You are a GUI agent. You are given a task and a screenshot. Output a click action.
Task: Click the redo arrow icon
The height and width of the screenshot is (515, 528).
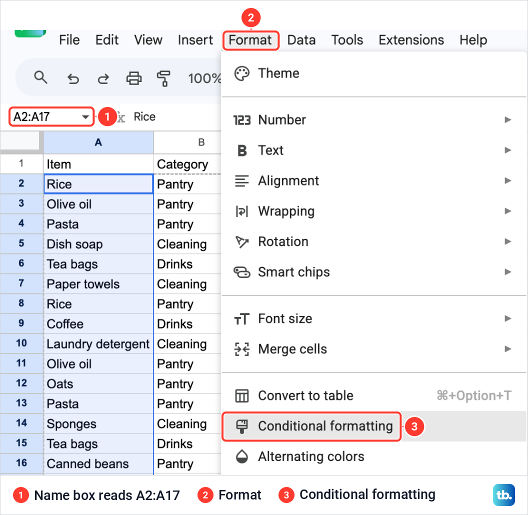(103, 78)
